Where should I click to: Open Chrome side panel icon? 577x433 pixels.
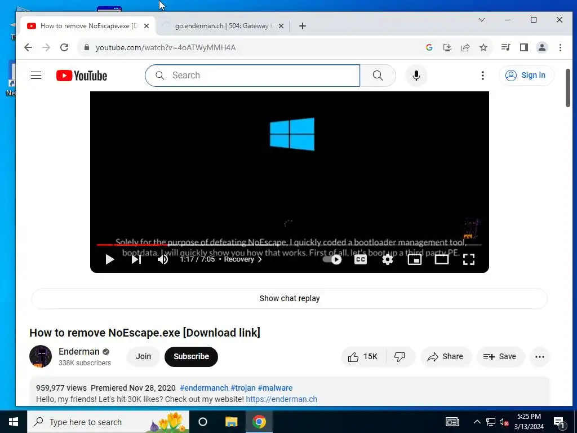[x=523, y=47]
